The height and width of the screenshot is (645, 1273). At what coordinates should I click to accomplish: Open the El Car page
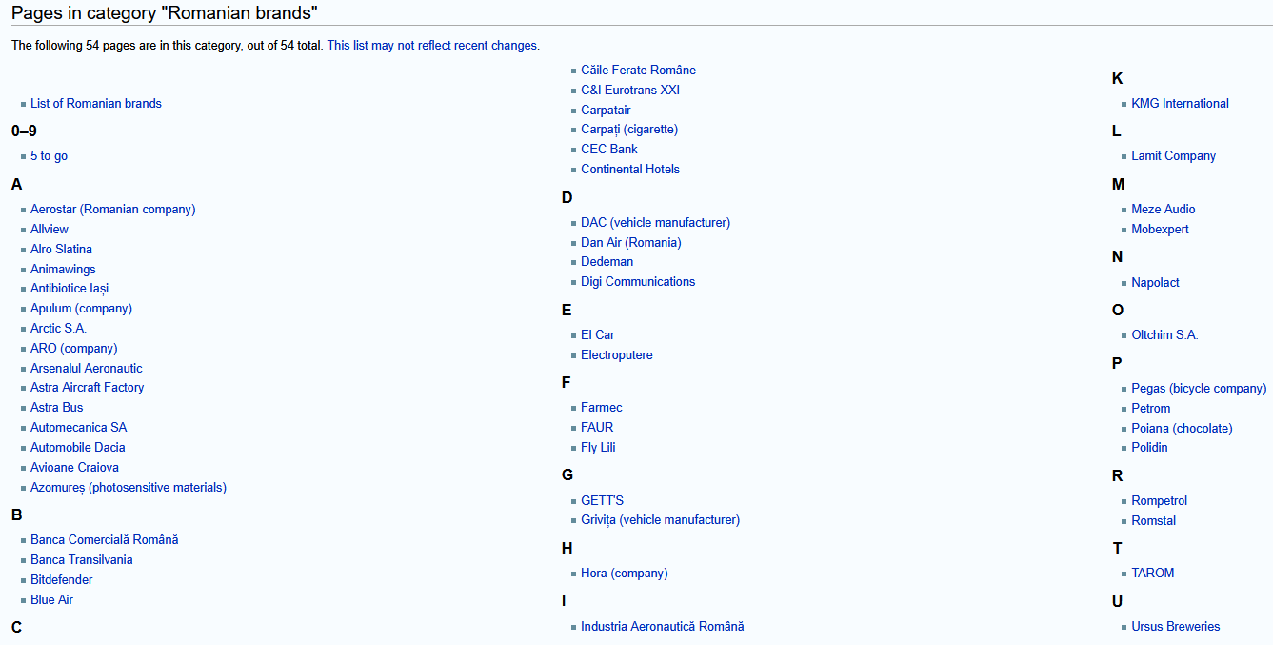click(598, 334)
